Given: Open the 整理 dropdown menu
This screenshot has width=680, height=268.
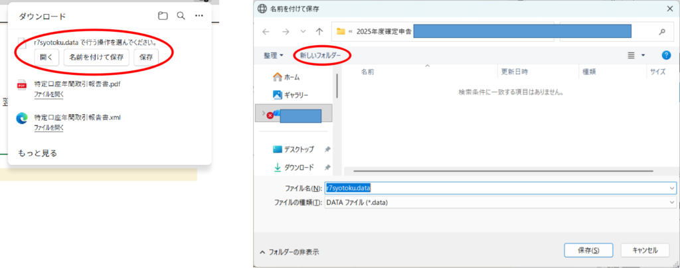Looking at the screenshot, I should (273, 55).
